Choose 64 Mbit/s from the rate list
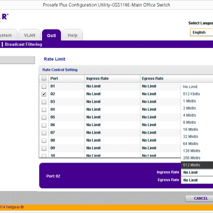Screen dimensions: 213x213 click(197, 143)
